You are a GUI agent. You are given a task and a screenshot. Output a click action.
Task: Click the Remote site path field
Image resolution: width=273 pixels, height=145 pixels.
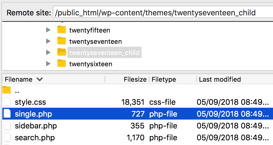click(162, 13)
